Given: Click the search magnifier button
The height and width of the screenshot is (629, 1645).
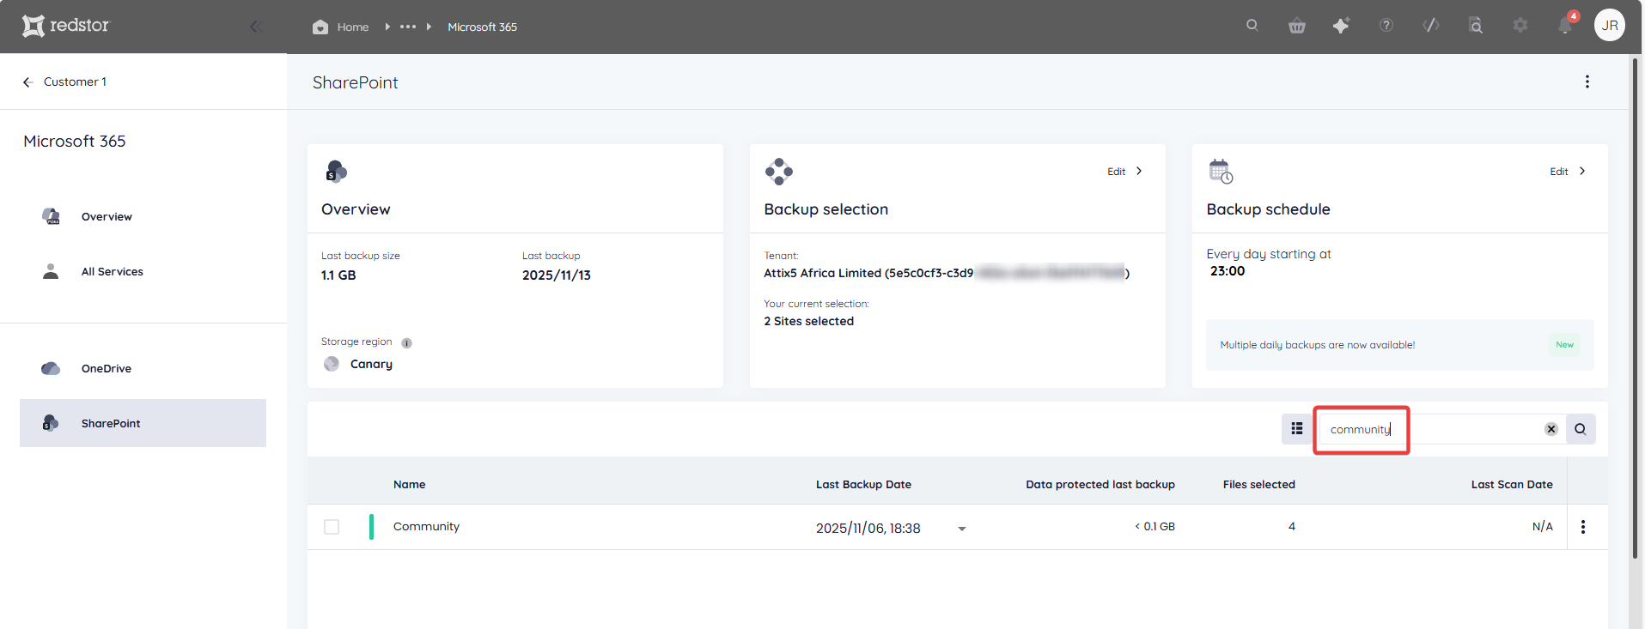Looking at the screenshot, I should 1581,429.
